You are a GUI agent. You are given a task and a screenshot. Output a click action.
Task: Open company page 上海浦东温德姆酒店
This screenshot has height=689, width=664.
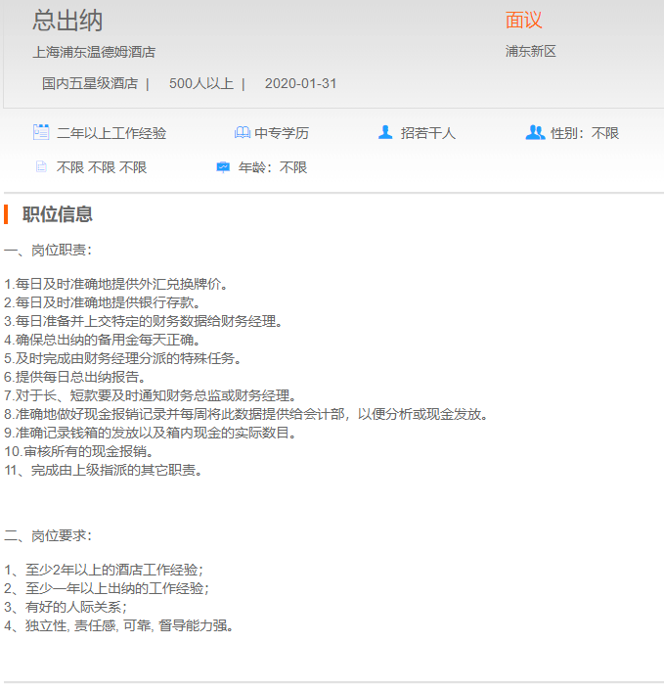94,52
